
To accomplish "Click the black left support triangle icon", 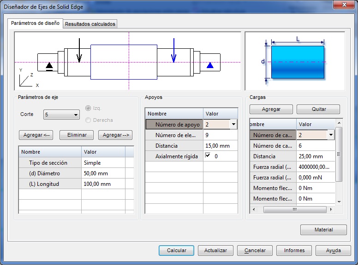I will point(49,66).
